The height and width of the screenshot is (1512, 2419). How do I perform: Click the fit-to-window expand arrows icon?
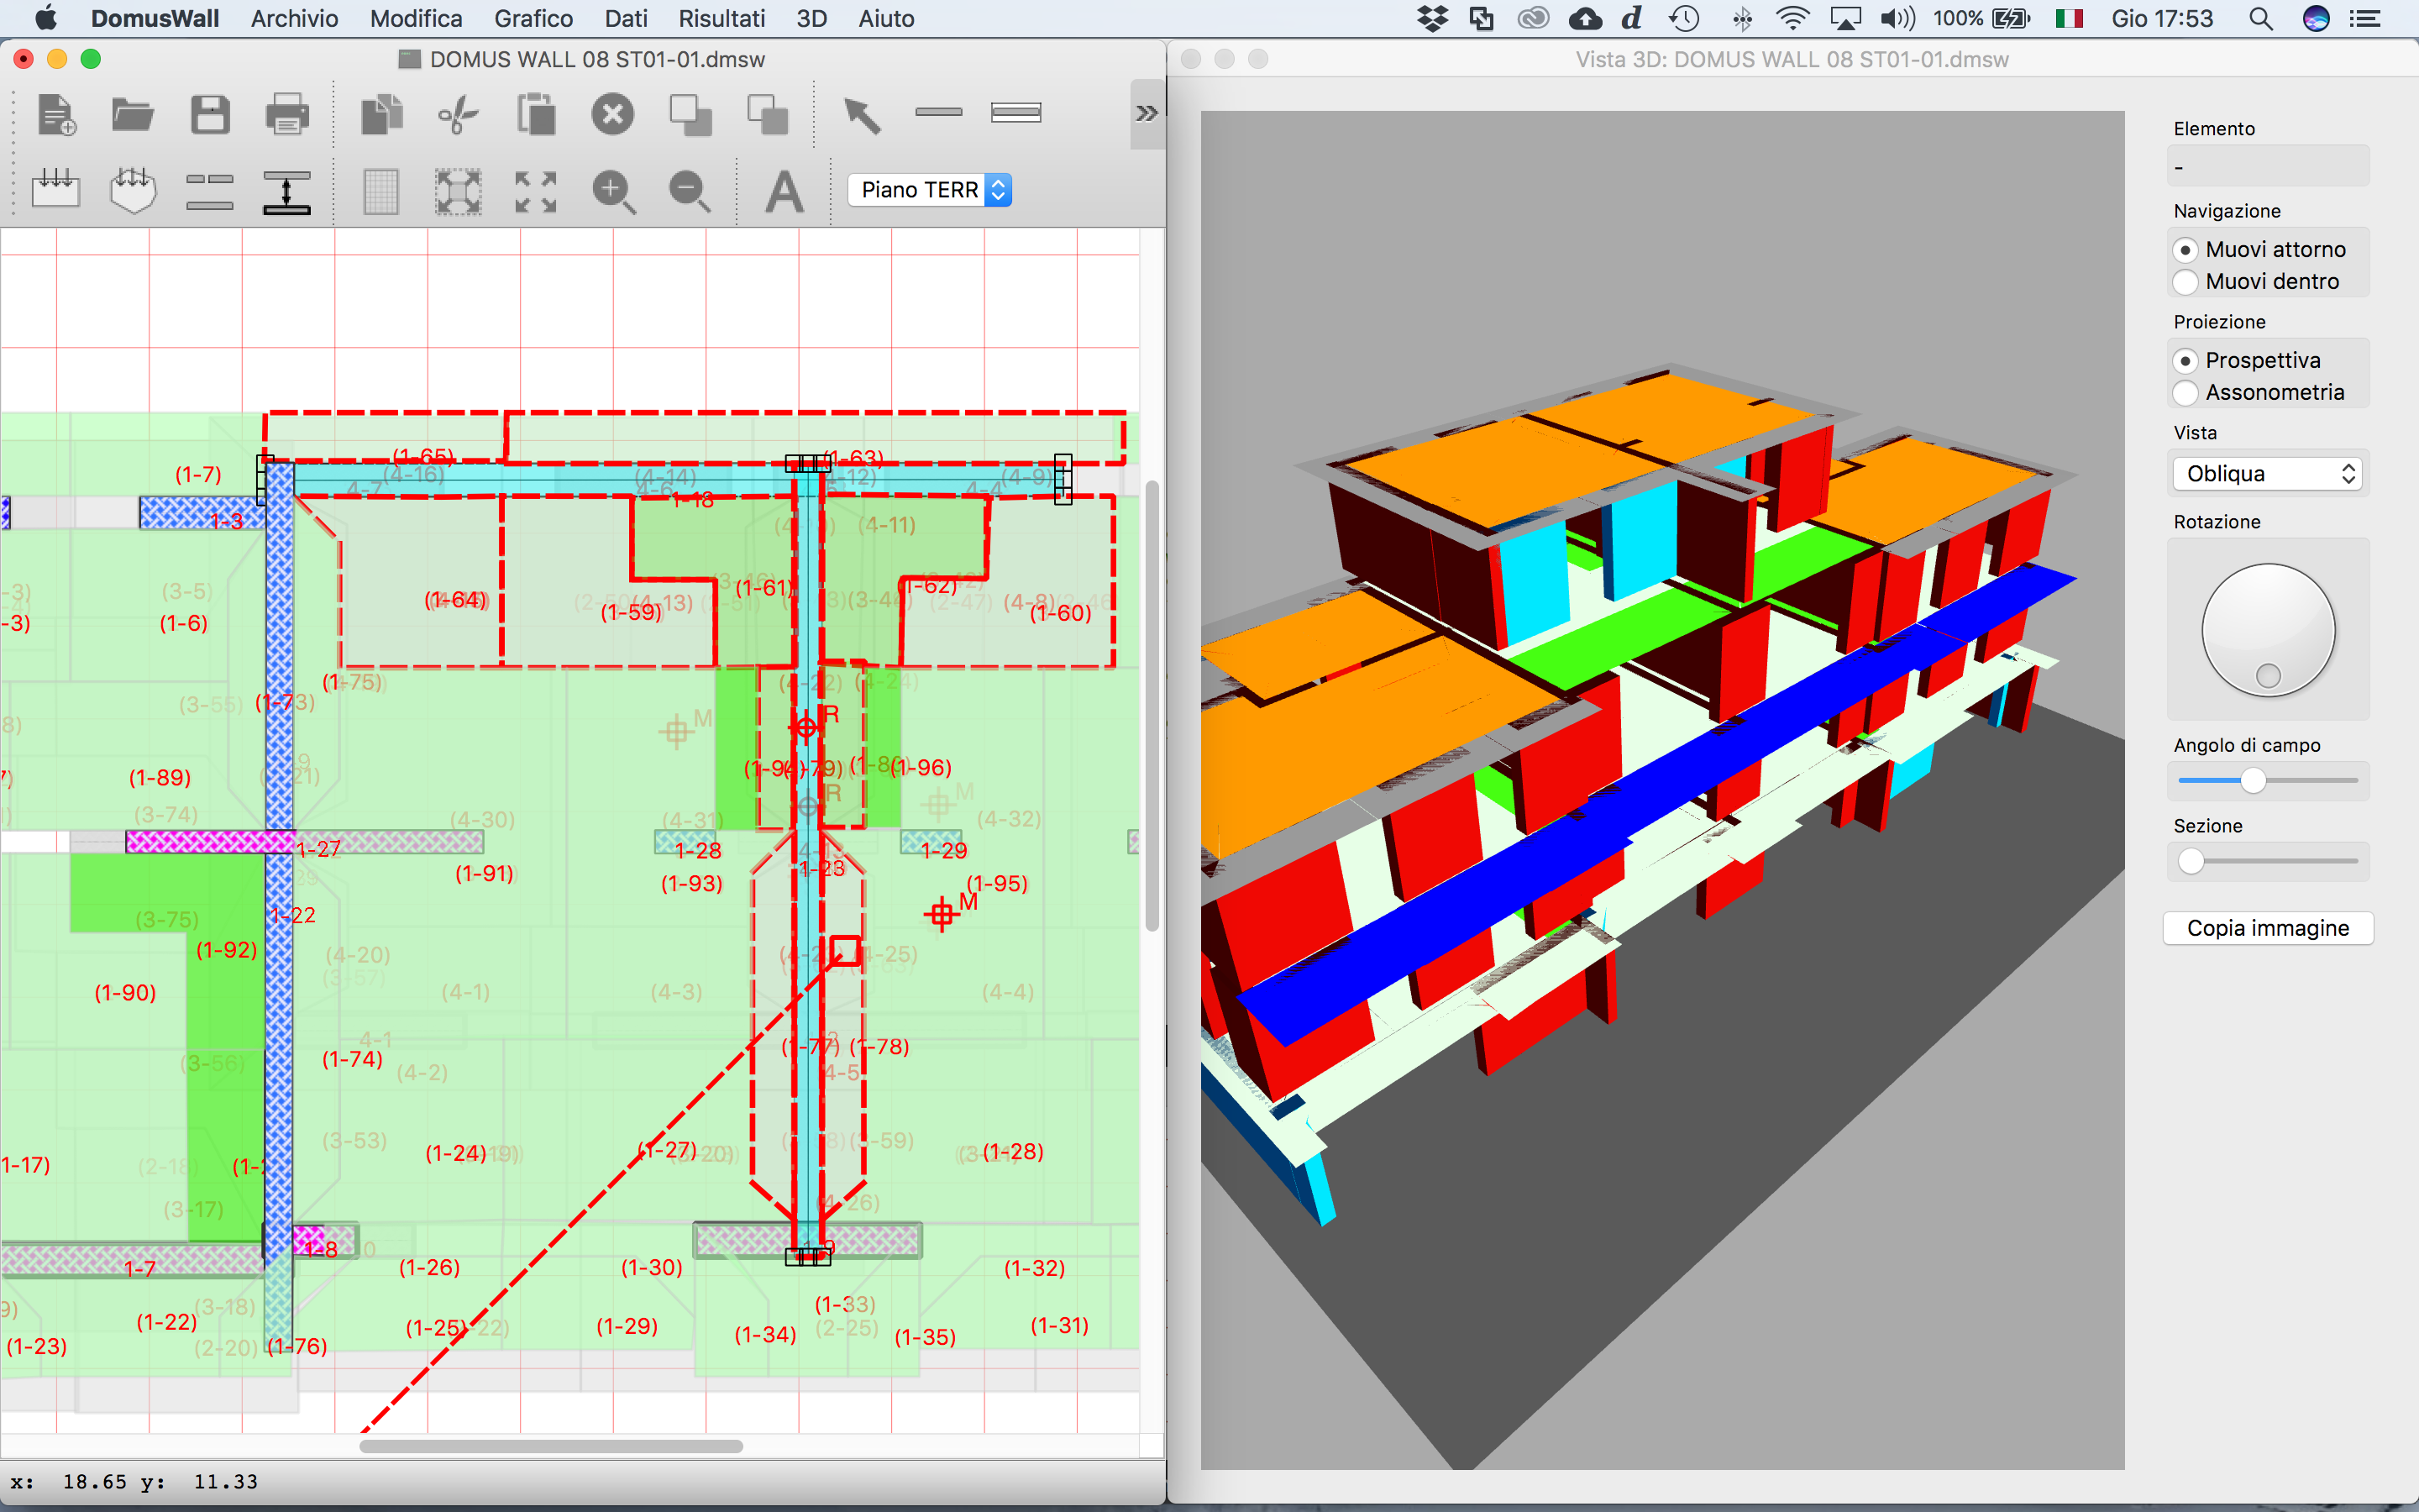pyautogui.click(x=536, y=191)
